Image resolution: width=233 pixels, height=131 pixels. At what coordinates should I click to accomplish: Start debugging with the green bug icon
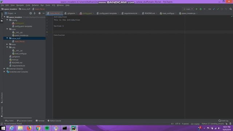point(201,9)
